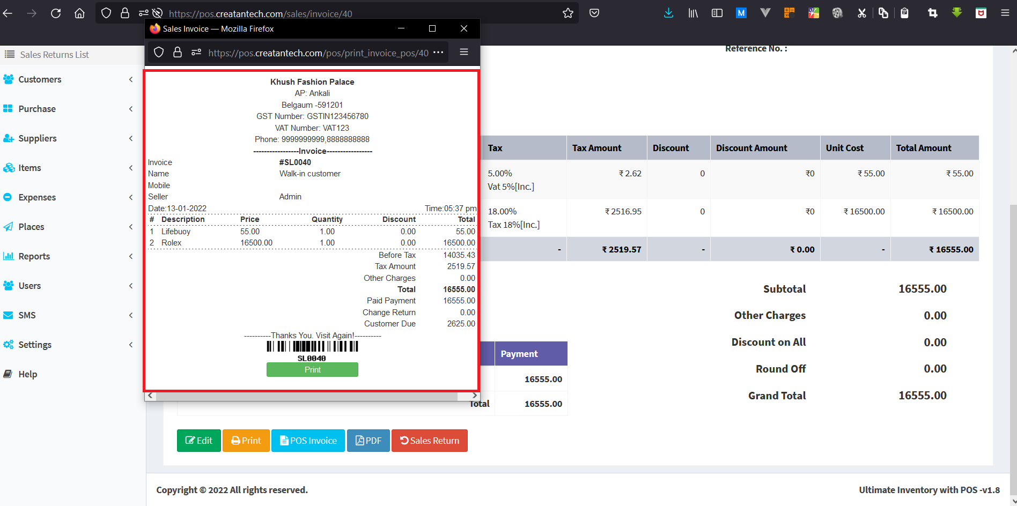Viewport: 1017px width, 506px height.
Task: Click the Unit Cost column header
Action: pyautogui.click(x=855, y=148)
